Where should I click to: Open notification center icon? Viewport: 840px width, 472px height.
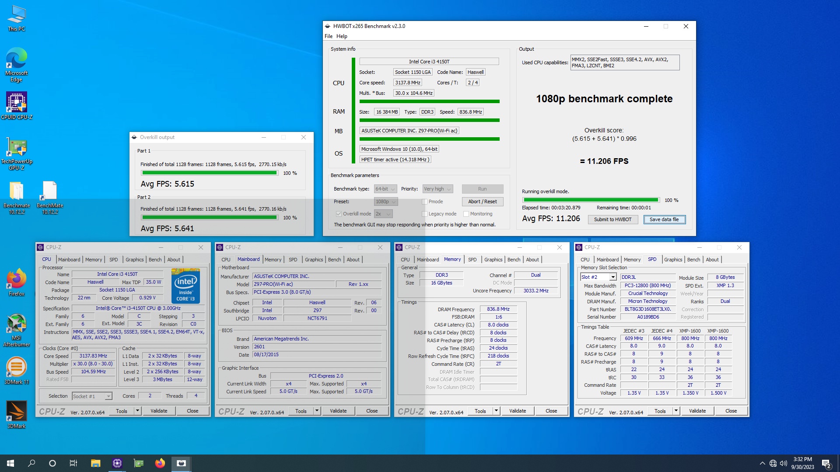pos(826,463)
